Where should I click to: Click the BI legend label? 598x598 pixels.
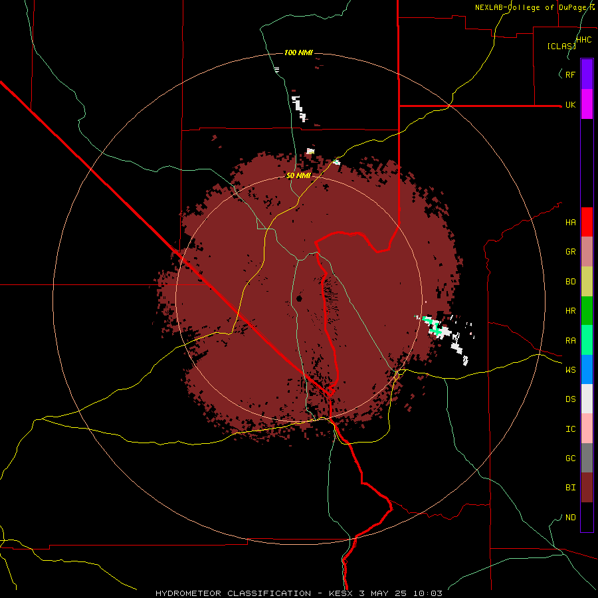[570, 488]
